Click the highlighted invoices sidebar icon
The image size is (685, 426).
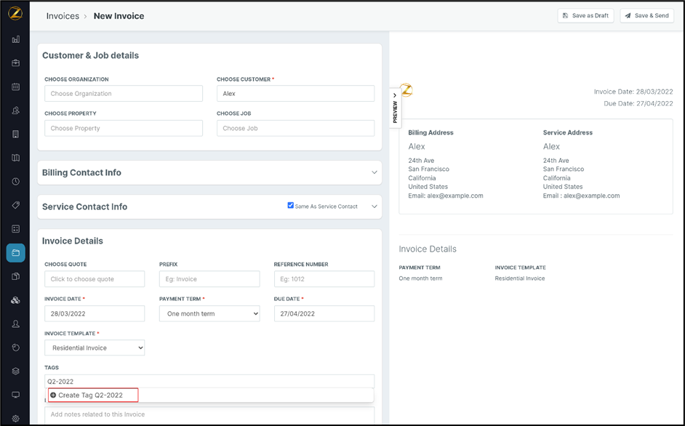(x=15, y=253)
